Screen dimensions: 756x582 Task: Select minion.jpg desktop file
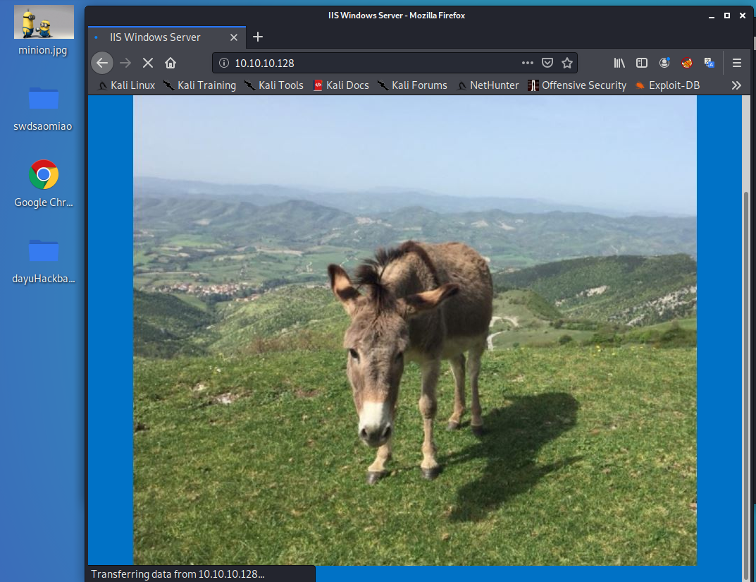[43, 31]
